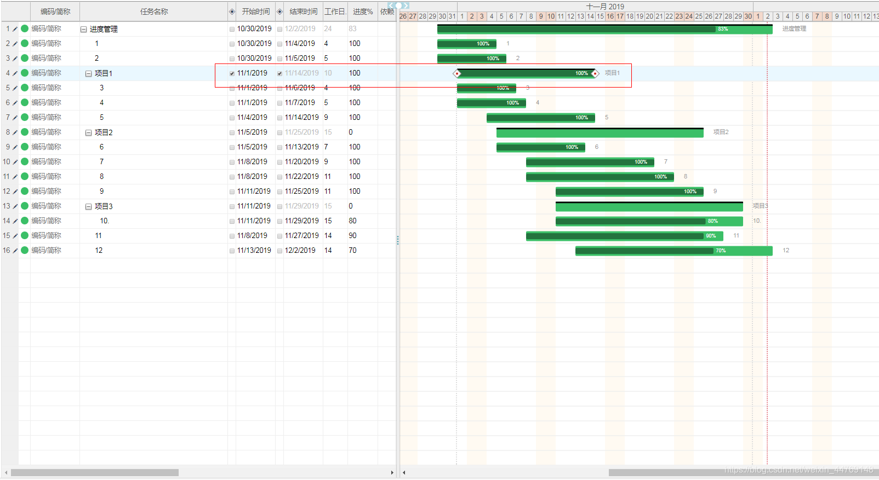Click the milestone diamond icon before 结束时间 header
The image size is (879, 480).
[x=279, y=11]
